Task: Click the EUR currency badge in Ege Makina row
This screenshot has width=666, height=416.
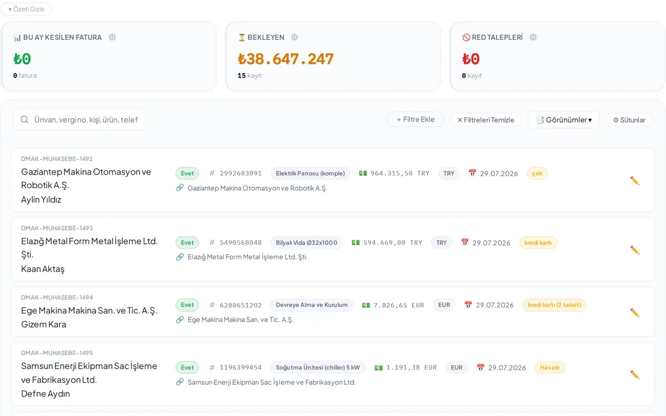Action: pyautogui.click(x=444, y=305)
